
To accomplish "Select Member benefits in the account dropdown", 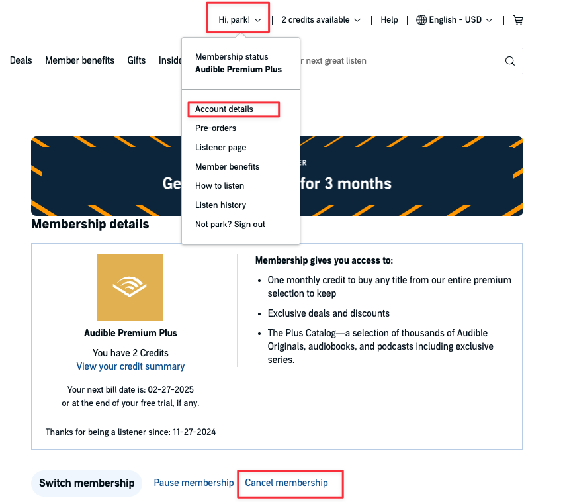I will click(227, 166).
